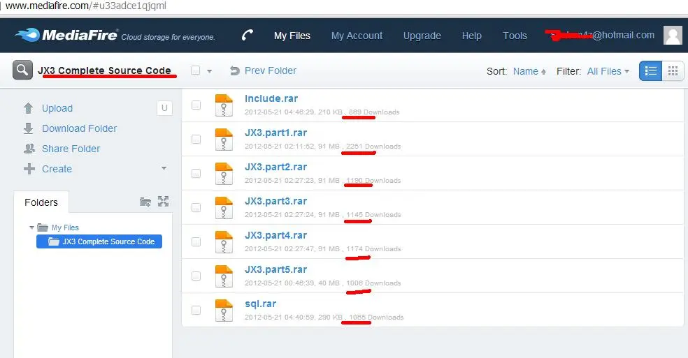Open the user avatar icon
Viewport: 688px width, 358px height.
tap(673, 35)
